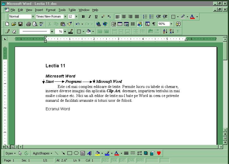The image size is (229, 164).
Task: Insert a table
Action: (120, 24)
